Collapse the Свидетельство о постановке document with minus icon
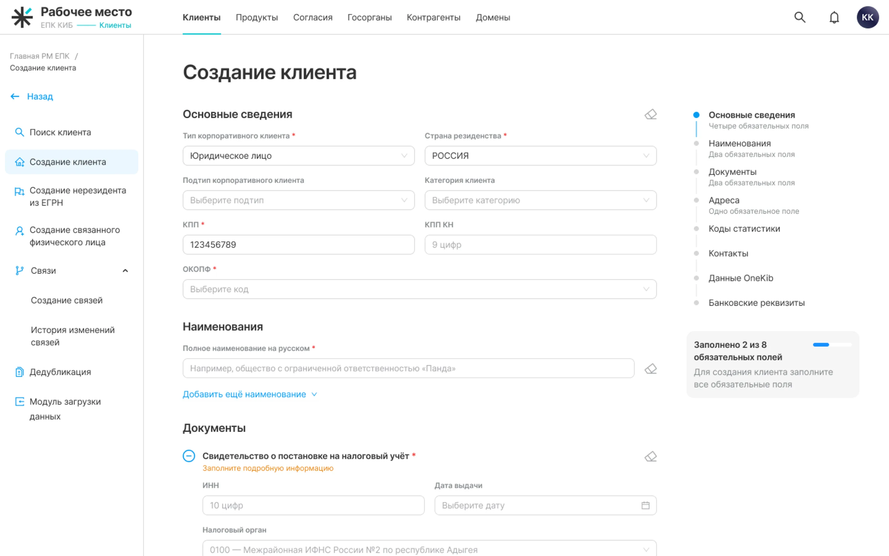The image size is (889, 556). (189, 456)
